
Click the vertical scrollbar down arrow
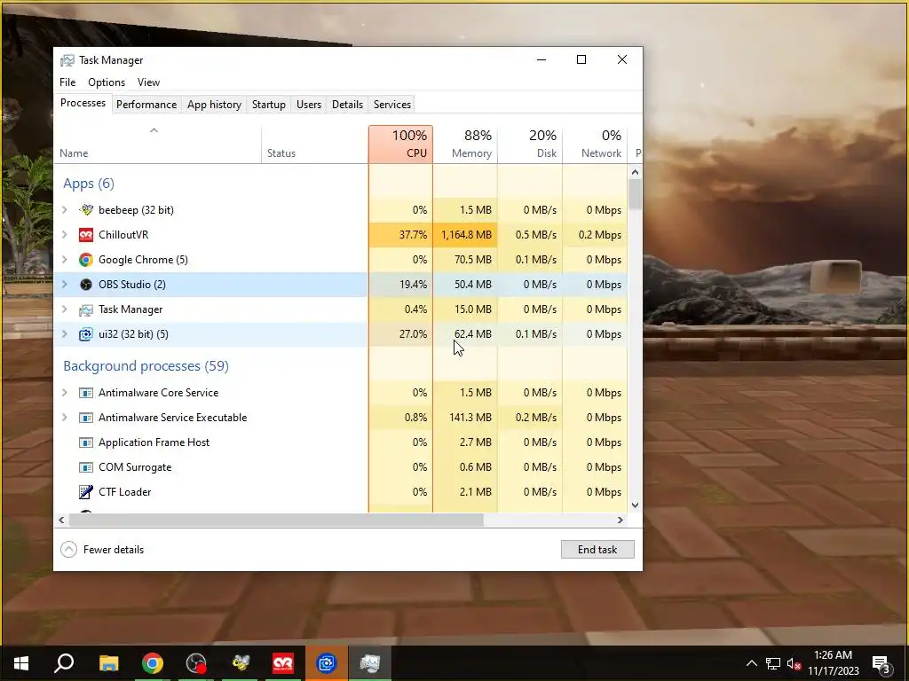pyautogui.click(x=635, y=505)
